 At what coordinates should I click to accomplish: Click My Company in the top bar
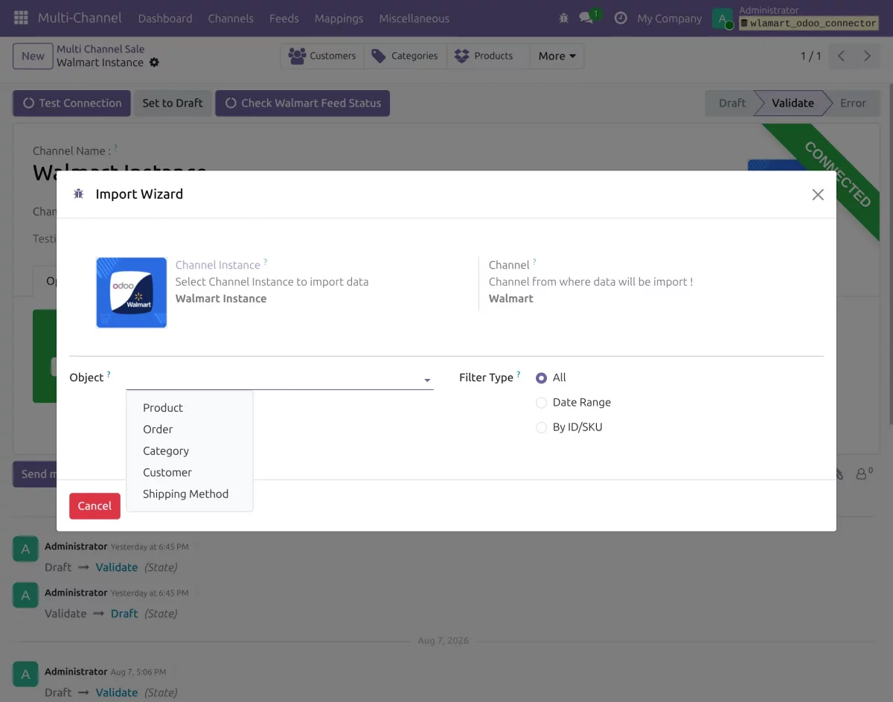click(669, 18)
